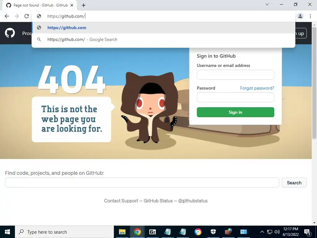Click the scrollbar down arrow
The height and width of the screenshot is (238, 317).
coord(315,223)
